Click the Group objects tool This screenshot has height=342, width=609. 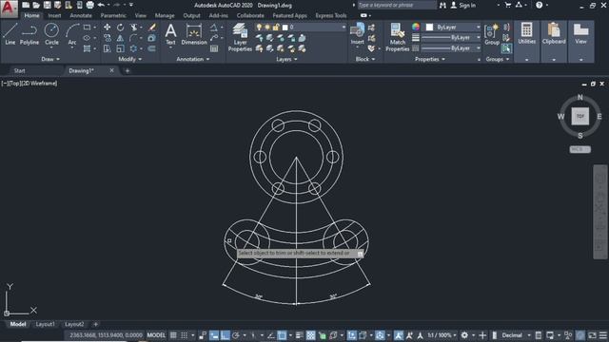tap(492, 34)
